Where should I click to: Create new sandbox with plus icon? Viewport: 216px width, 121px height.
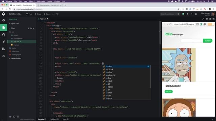192,14
